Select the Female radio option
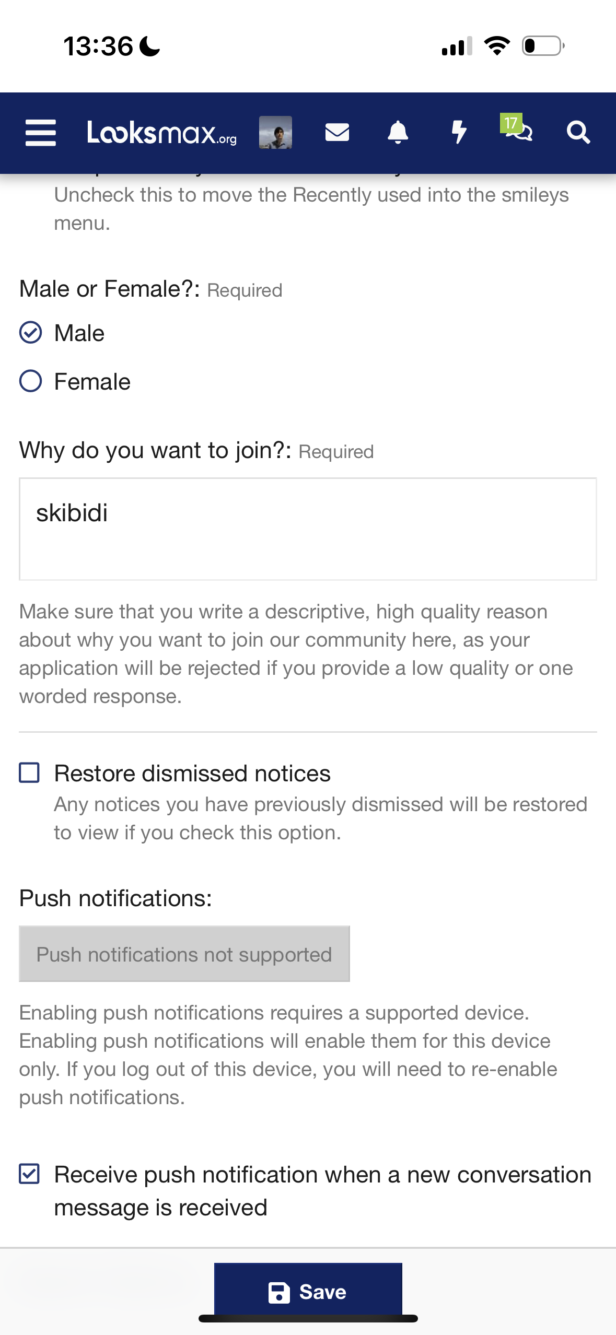The image size is (616, 1335). click(31, 381)
